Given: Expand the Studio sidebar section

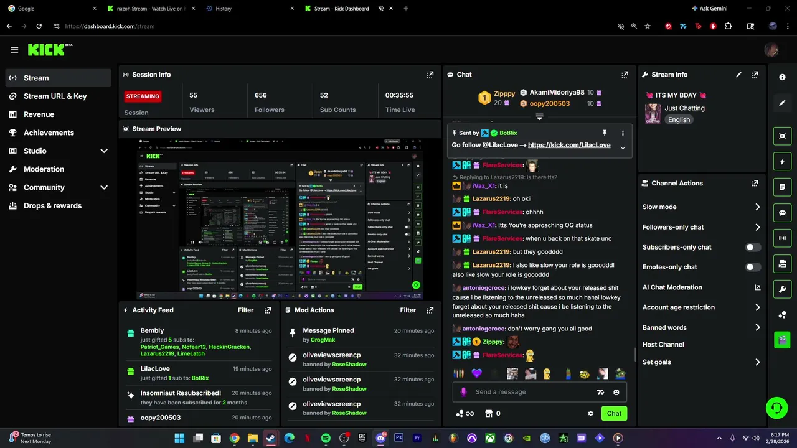Looking at the screenshot, I should click(104, 151).
